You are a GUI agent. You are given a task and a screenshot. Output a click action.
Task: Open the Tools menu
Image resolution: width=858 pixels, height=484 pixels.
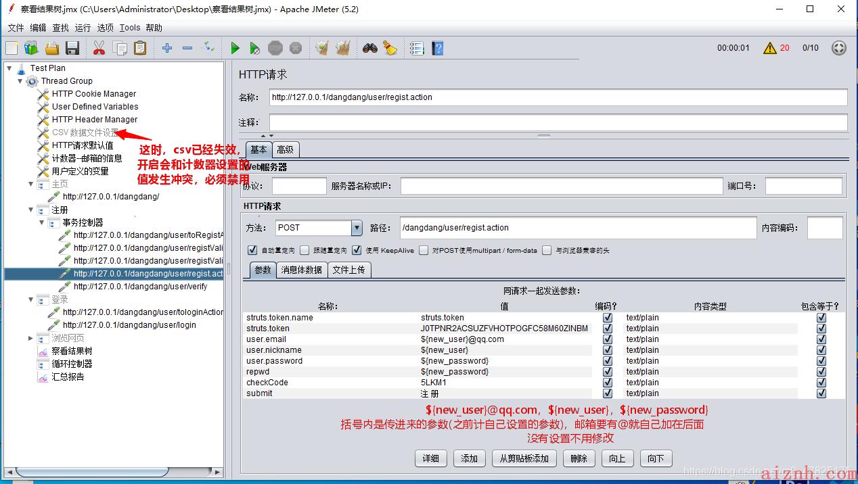click(x=130, y=28)
